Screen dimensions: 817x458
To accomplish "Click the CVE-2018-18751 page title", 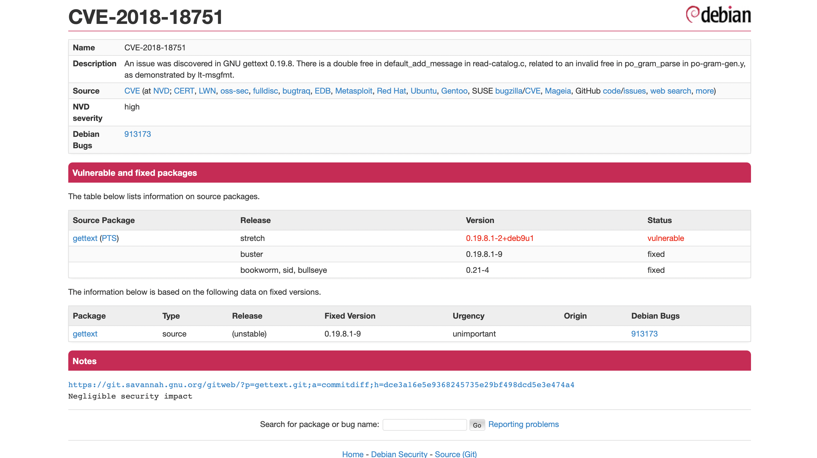I will pyautogui.click(x=146, y=16).
